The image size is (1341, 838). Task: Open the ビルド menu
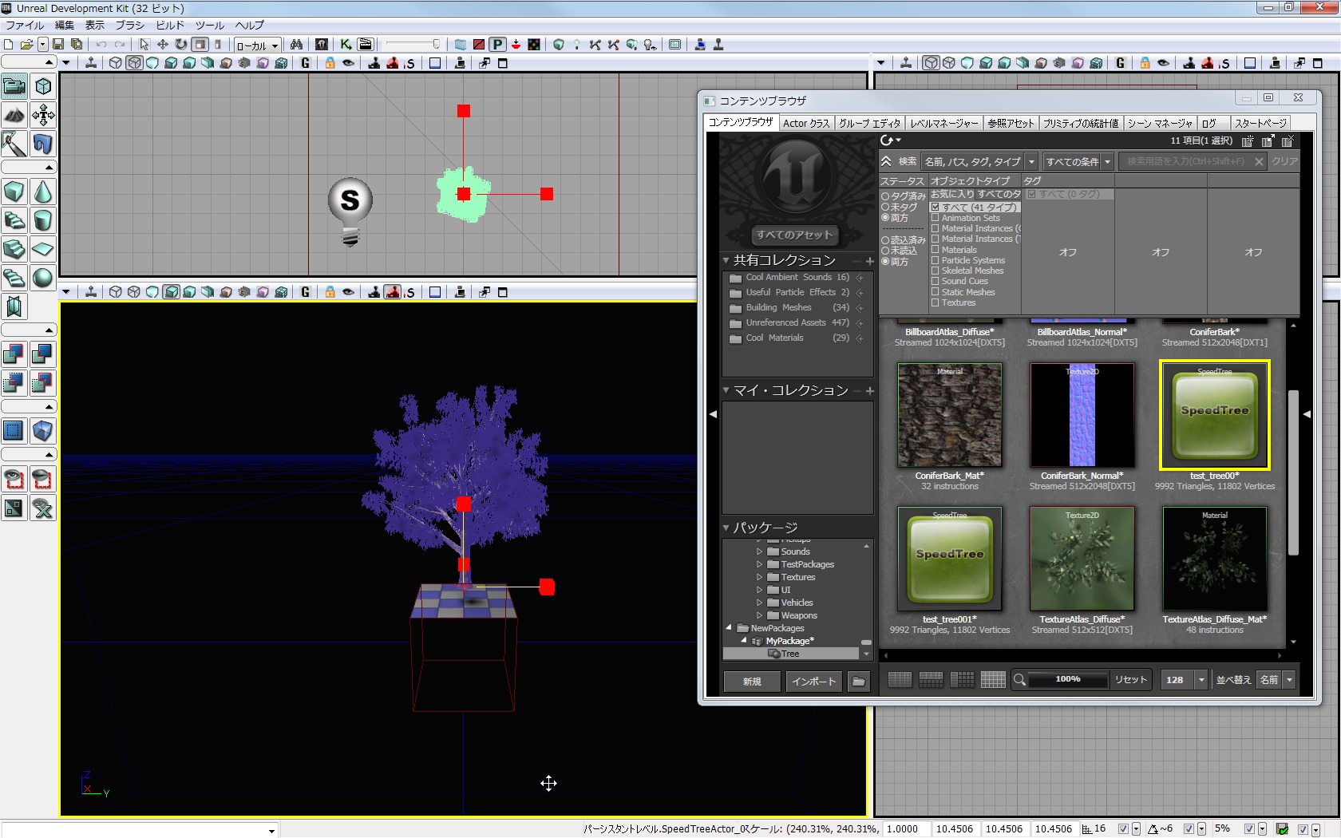click(x=170, y=26)
